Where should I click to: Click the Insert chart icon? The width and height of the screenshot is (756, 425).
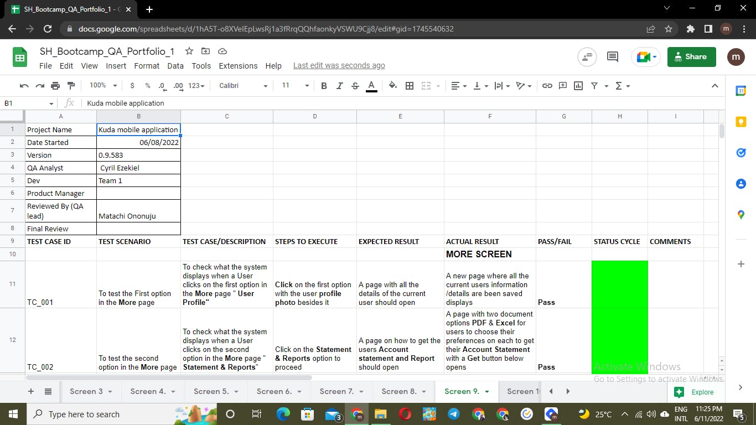(x=578, y=86)
